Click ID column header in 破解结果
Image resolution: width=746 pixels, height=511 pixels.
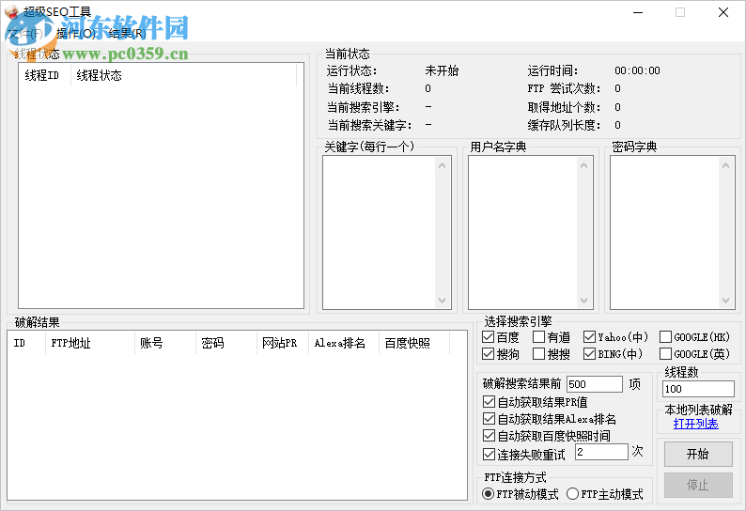pyautogui.click(x=26, y=343)
